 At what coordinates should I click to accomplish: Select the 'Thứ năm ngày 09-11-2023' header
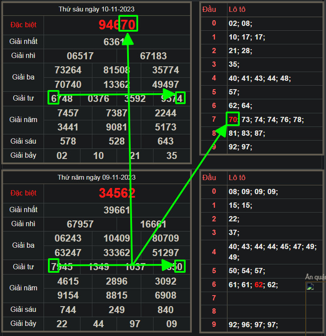pyautogui.click(x=97, y=177)
